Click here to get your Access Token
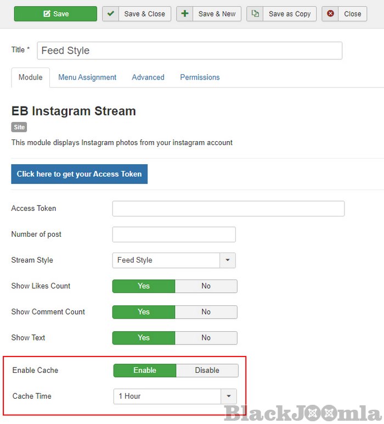This screenshot has width=384, height=424. click(x=79, y=174)
